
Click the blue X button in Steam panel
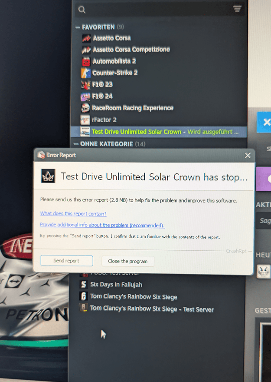(264, 122)
